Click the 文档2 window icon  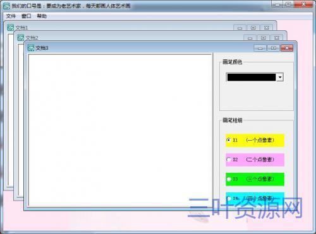click(21, 38)
